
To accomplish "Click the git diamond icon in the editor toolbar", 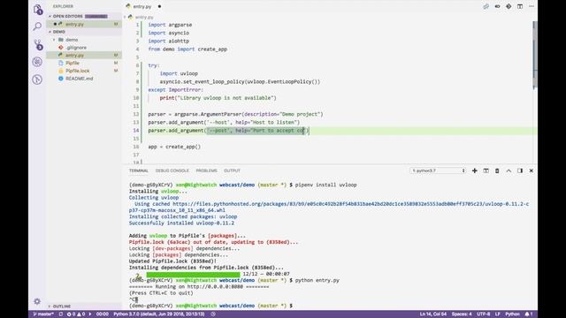I will coord(509,6).
